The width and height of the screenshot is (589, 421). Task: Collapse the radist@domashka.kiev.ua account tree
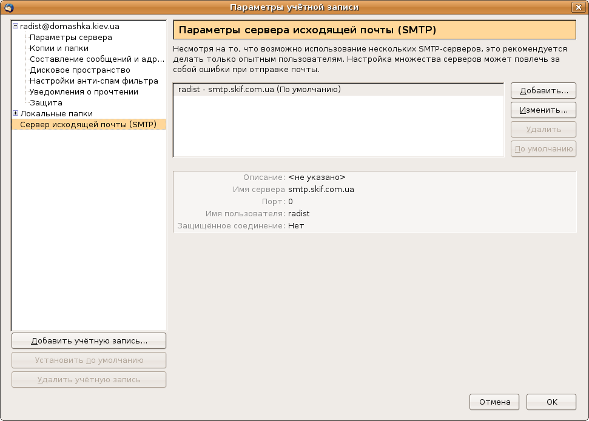[16, 27]
